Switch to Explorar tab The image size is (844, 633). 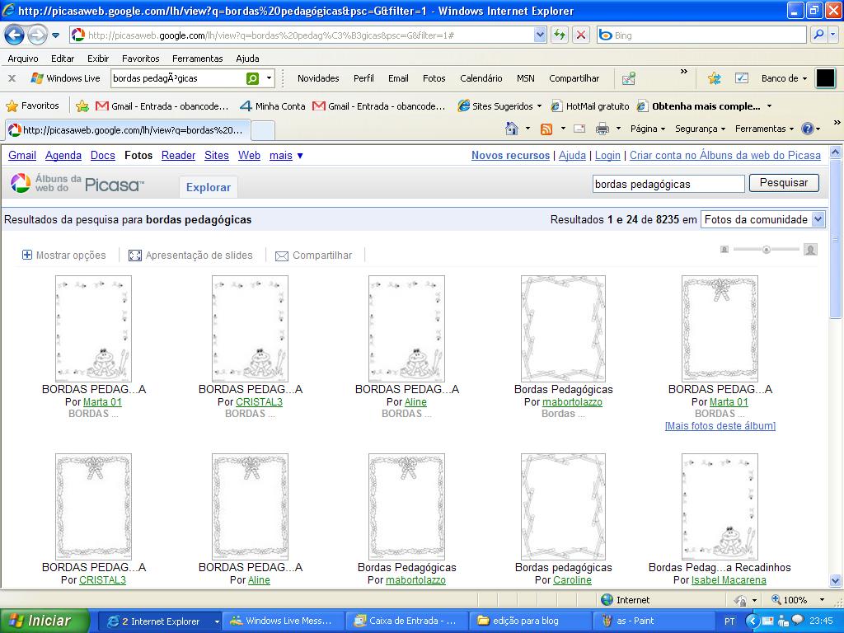pos(209,187)
